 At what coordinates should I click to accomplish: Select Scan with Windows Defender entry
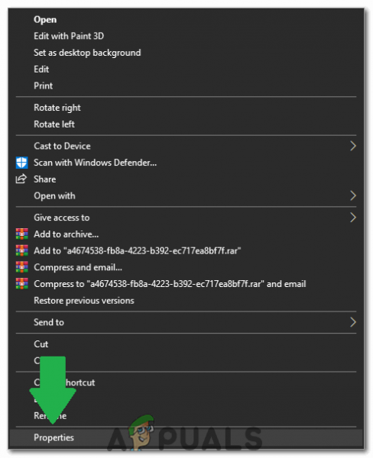tap(95, 163)
